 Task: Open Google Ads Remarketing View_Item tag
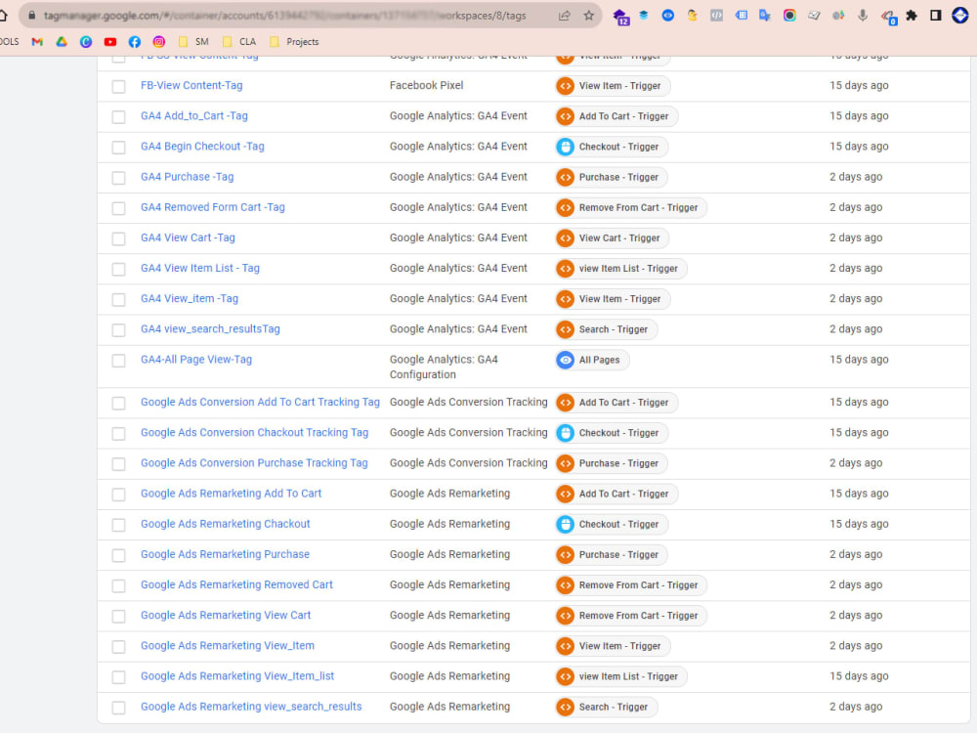pos(228,646)
